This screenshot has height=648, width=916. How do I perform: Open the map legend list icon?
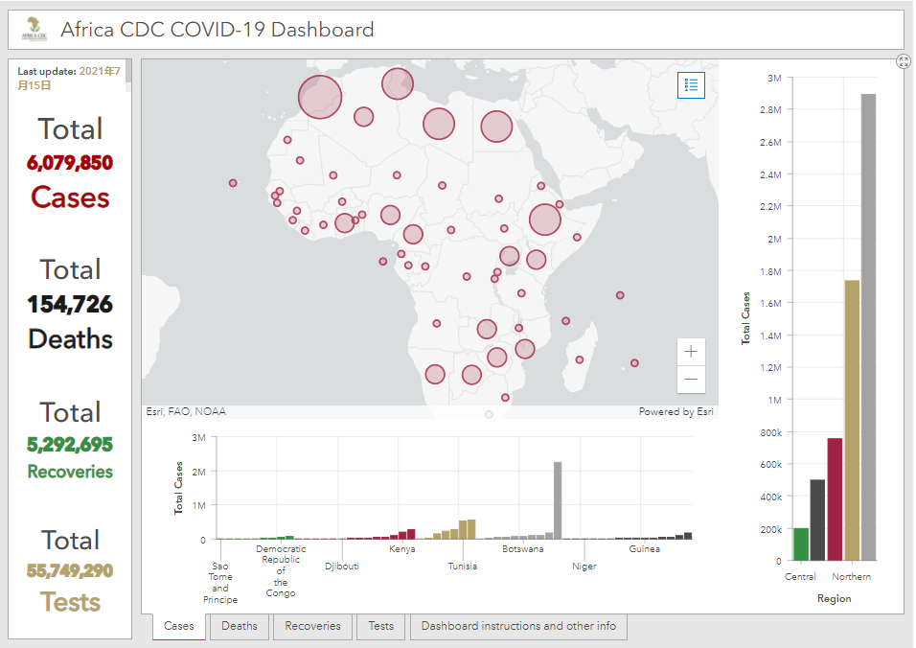(691, 85)
